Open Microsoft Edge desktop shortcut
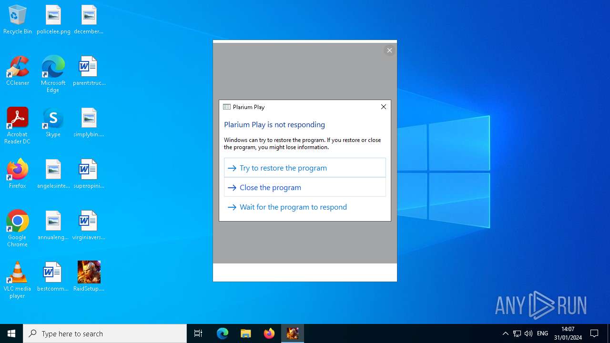This screenshot has height=343, width=610. point(53,74)
